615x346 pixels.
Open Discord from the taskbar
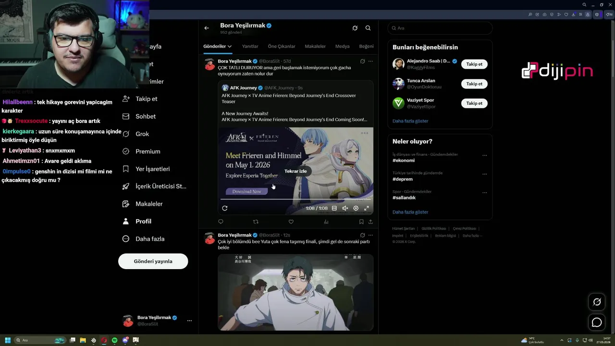coord(125,340)
